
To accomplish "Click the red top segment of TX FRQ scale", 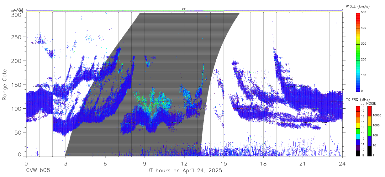I will pos(358,109).
